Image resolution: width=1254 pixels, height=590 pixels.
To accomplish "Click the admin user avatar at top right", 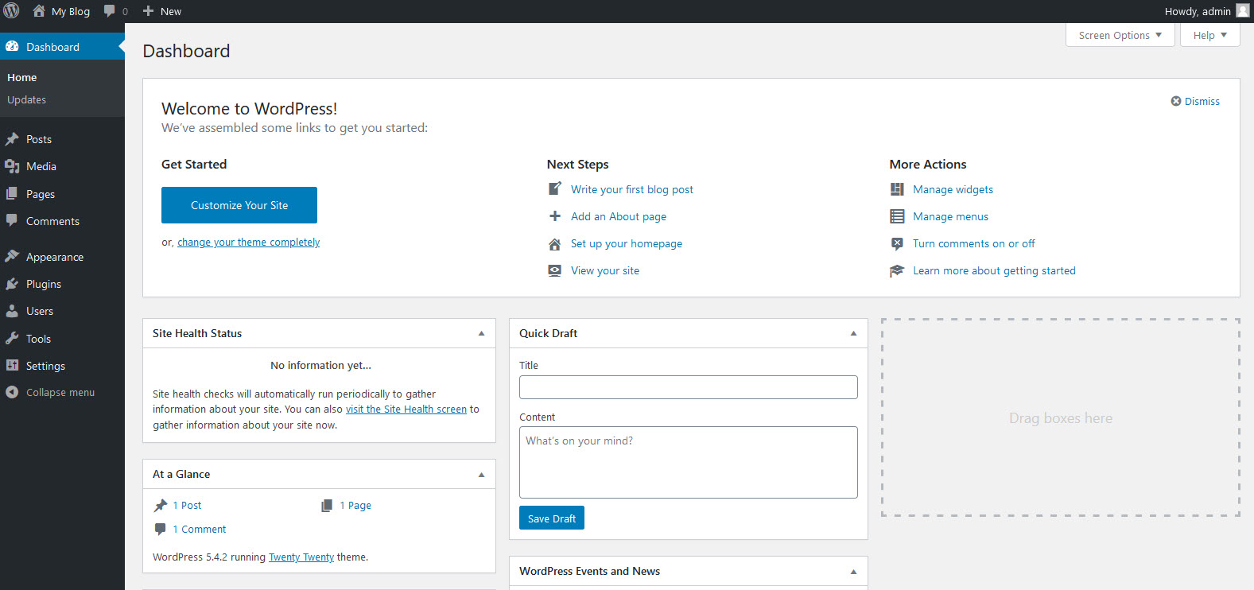I will tap(1242, 10).
